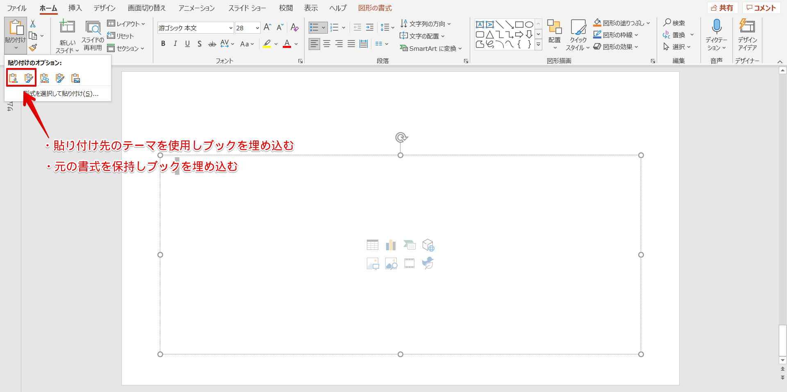This screenshot has height=392, width=787.
Task: Switch to the 画面切り替え tab
Action: point(147,8)
